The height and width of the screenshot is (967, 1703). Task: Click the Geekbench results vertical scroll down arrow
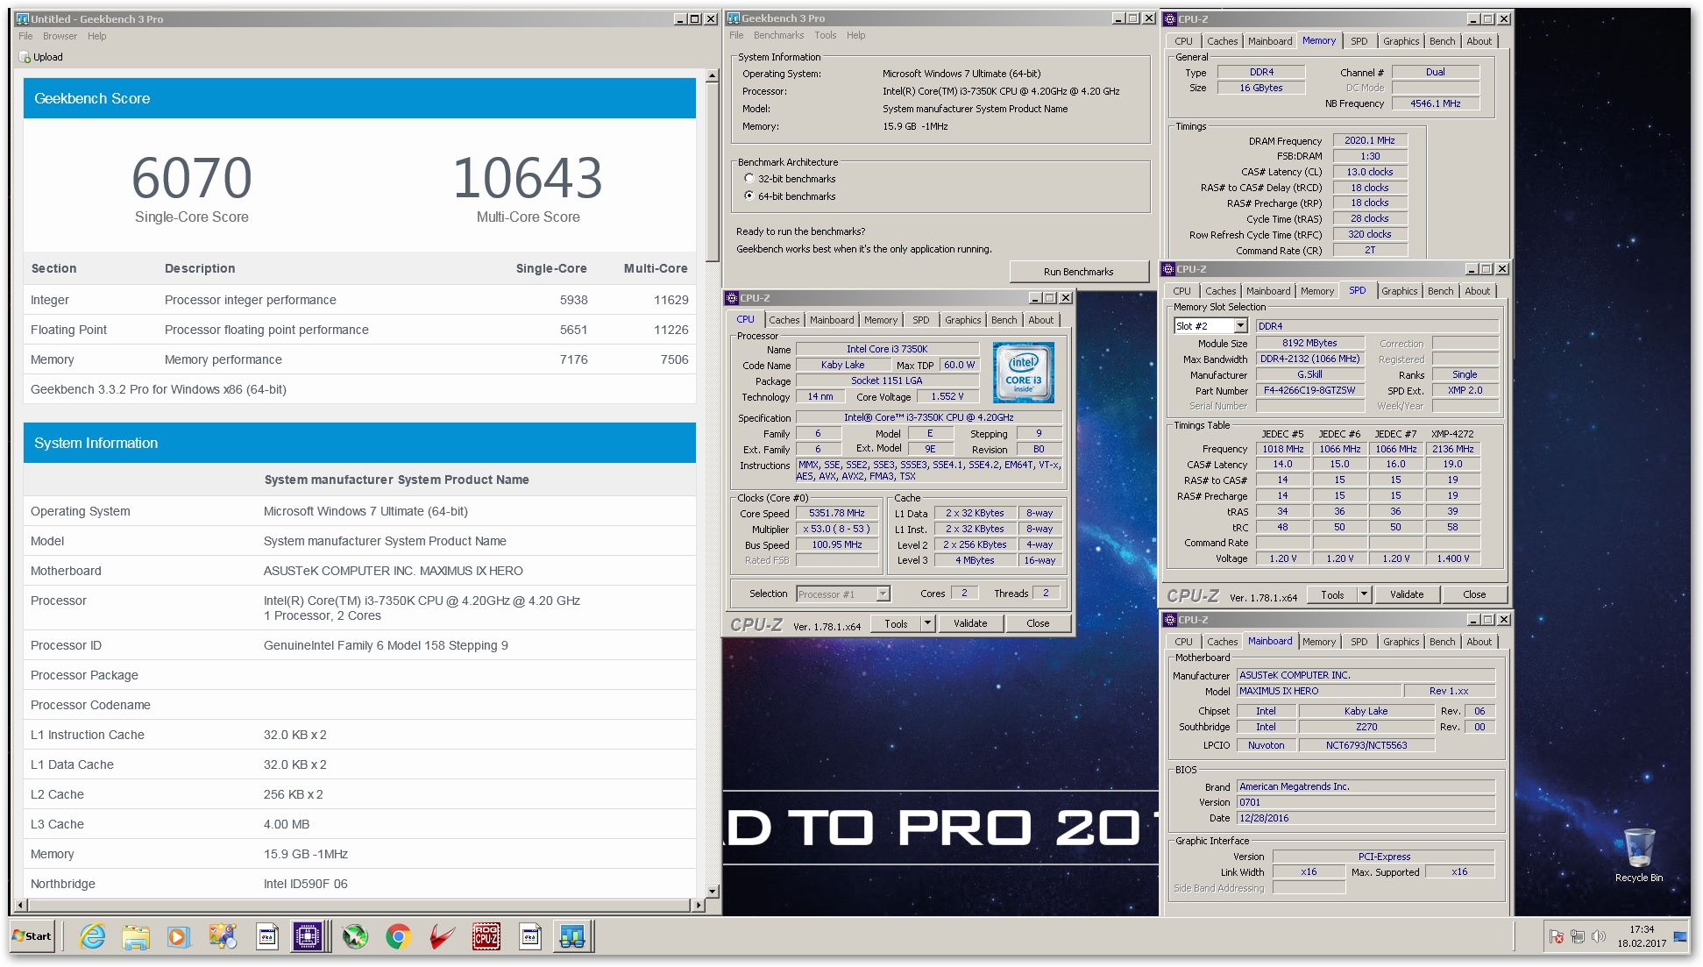[x=712, y=891]
